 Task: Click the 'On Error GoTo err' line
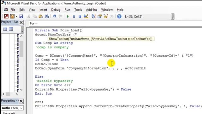pyautogui.click(x=53, y=85)
